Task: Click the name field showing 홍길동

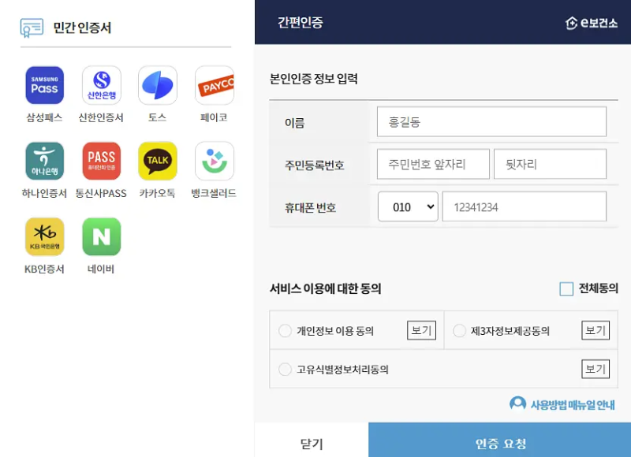Action: coord(491,121)
